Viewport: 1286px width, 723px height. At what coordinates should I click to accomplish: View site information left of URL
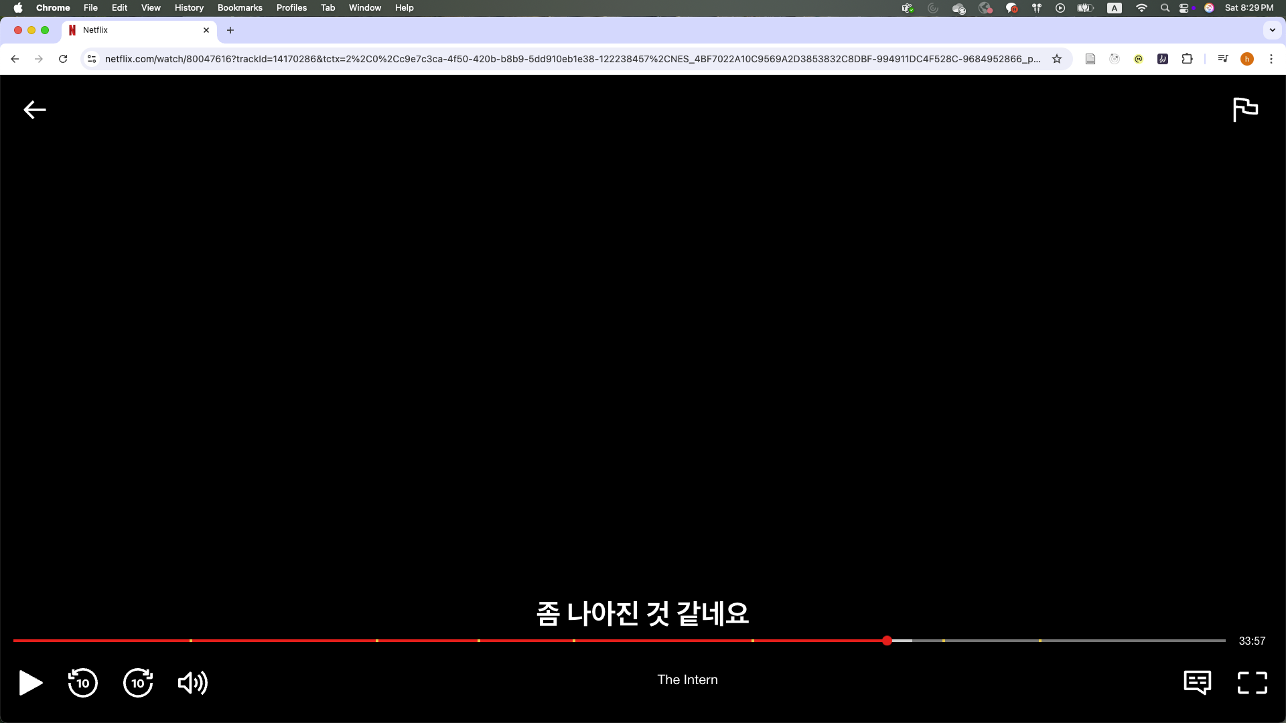tap(92, 59)
